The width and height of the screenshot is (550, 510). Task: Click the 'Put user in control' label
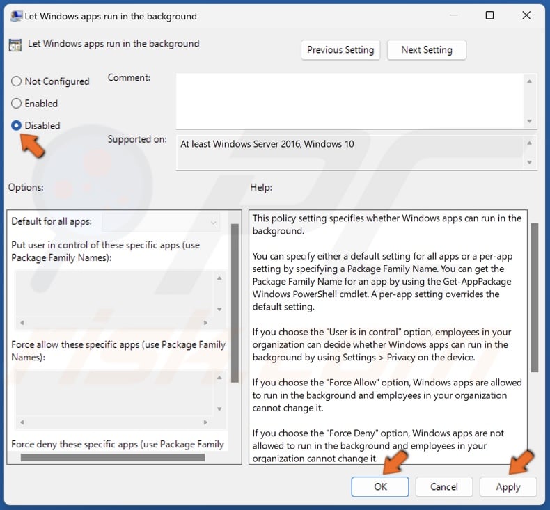click(105, 251)
